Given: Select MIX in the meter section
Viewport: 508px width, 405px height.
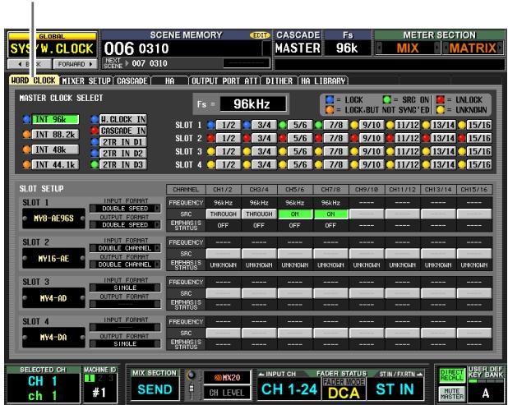Looking at the screenshot, I should pyautogui.click(x=408, y=48).
